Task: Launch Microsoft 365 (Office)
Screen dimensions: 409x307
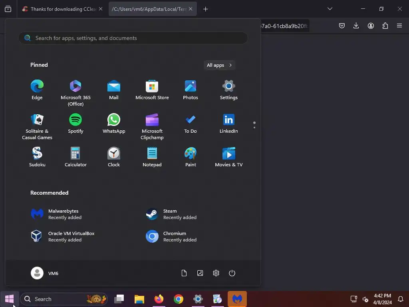Action: (x=75, y=93)
